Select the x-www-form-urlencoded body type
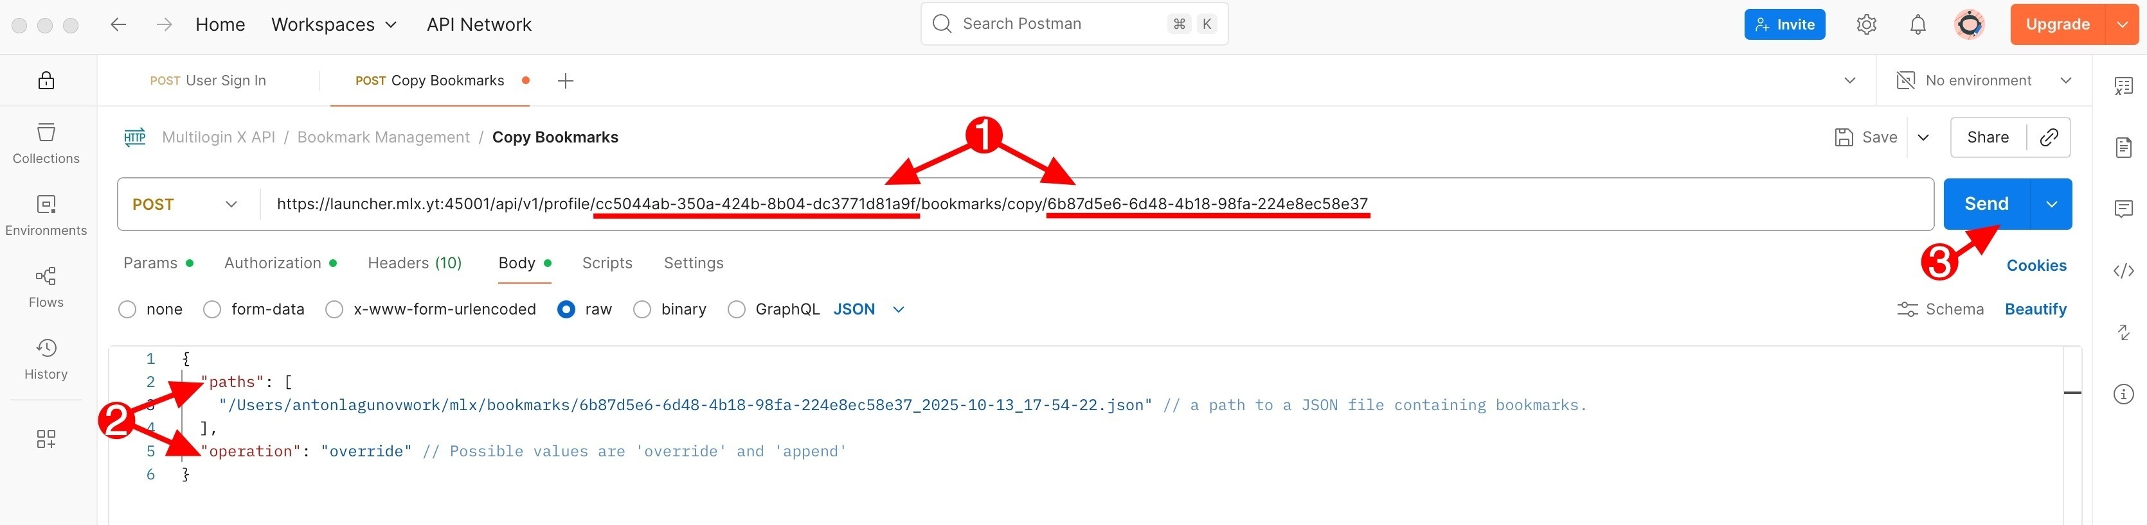 point(334,309)
